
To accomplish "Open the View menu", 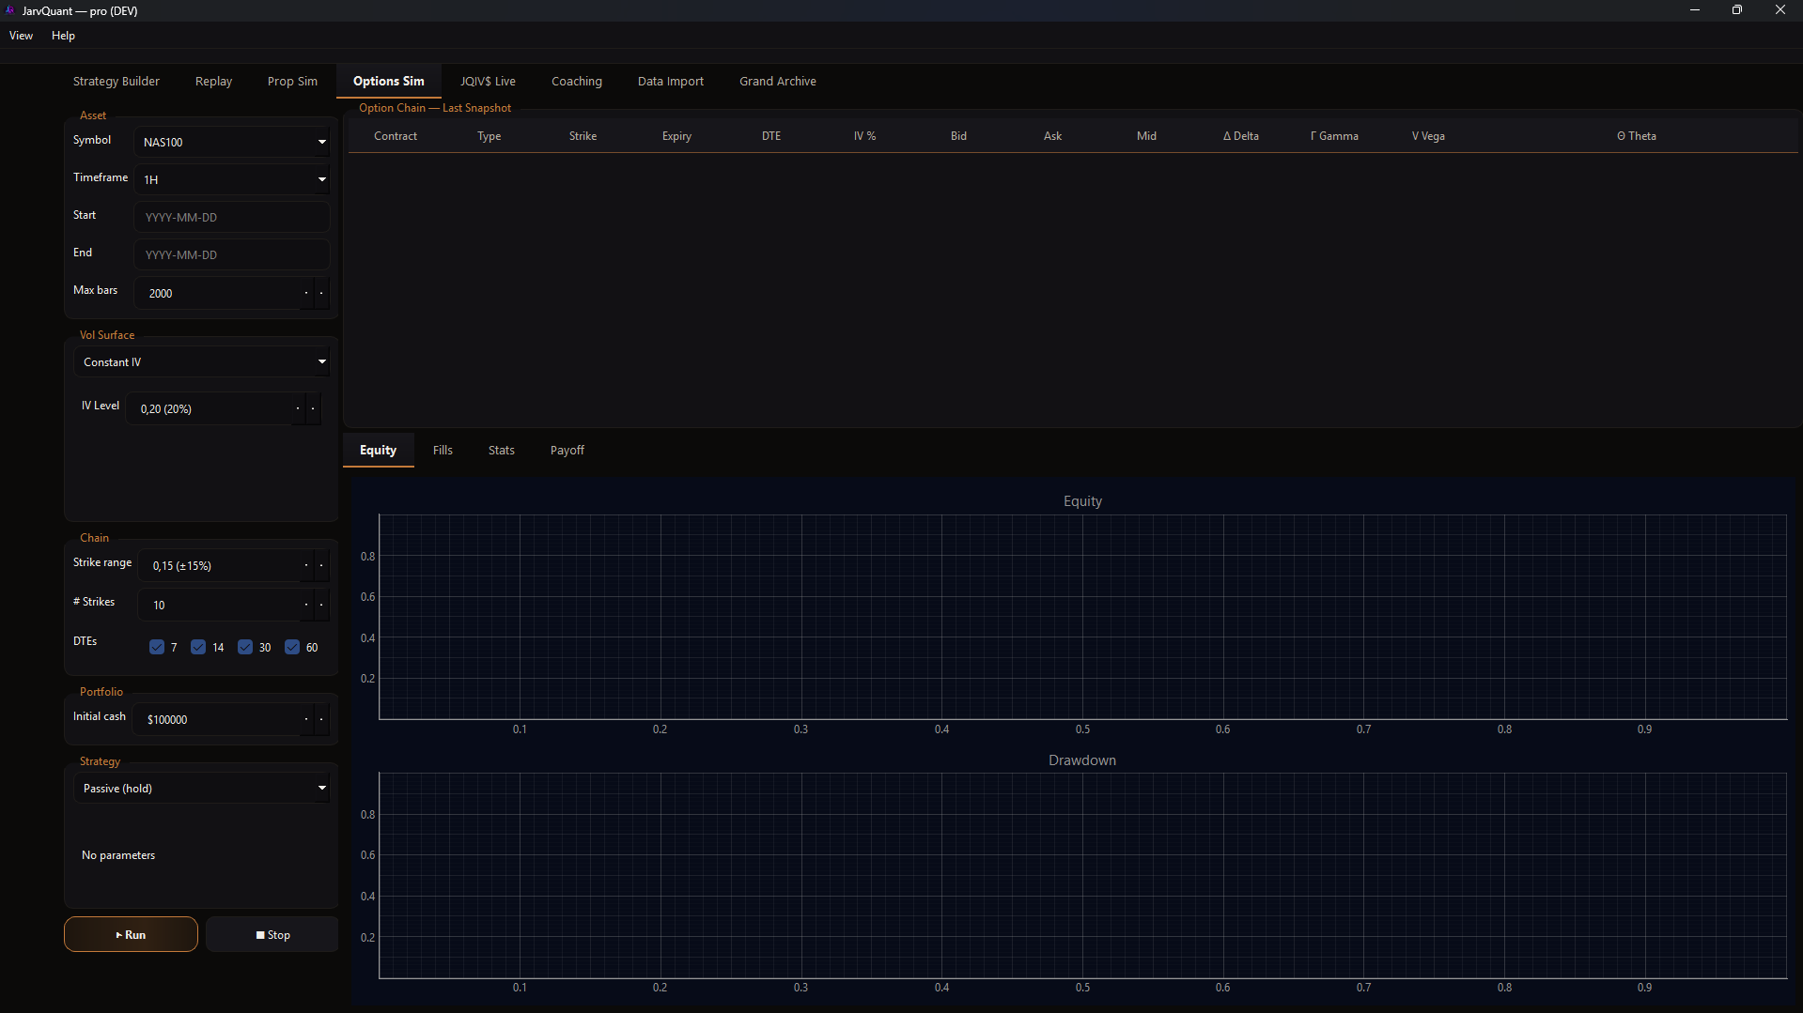I will (21, 36).
